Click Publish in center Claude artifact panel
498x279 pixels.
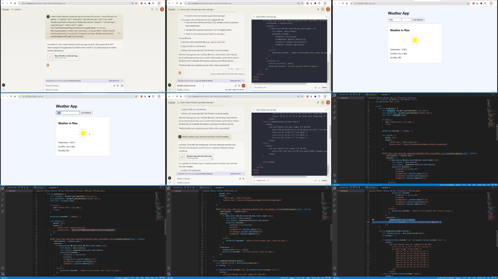(x=324, y=180)
